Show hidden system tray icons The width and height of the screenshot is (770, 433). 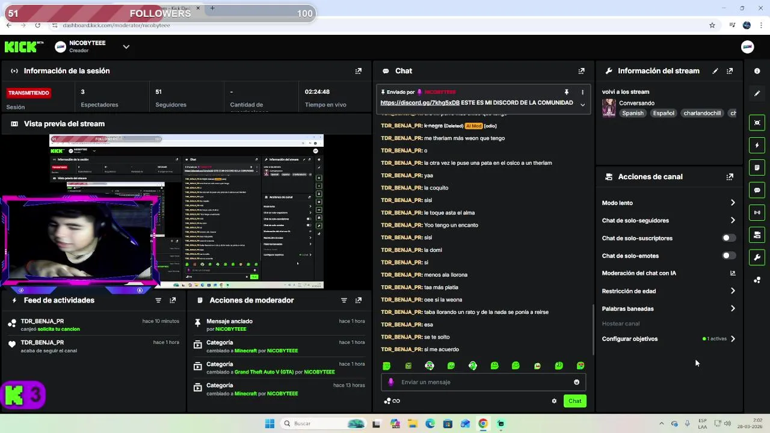661,423
